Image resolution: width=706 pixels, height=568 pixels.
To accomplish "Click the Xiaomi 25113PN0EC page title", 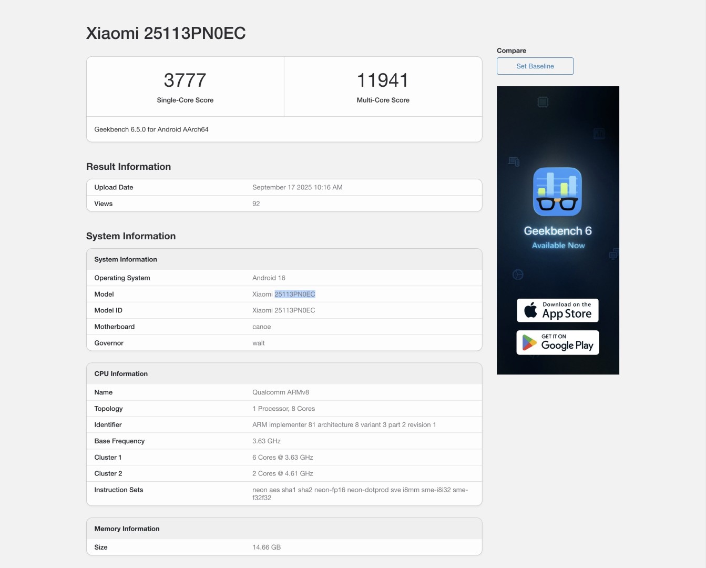I will (x=166, y=33).
